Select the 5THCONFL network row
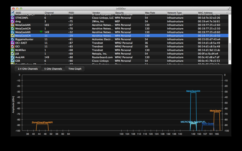This screenshot has width=242, height=151. tap(119, 18)
